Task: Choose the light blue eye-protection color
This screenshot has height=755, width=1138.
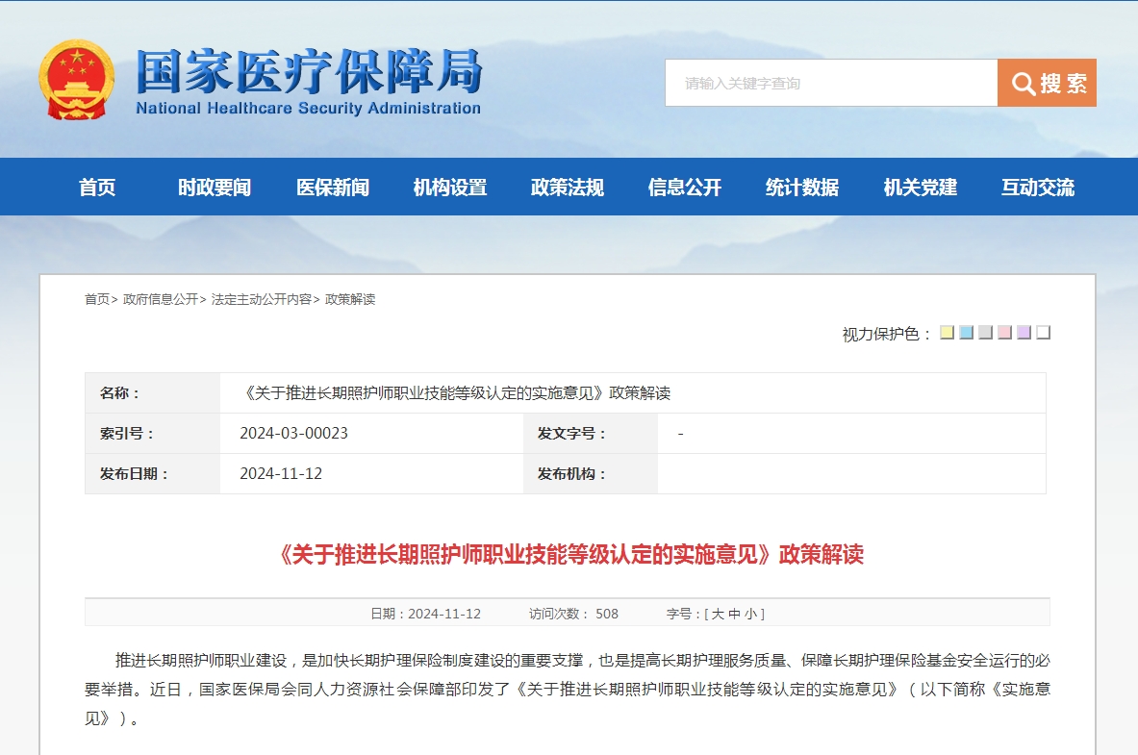Action: coord(967,333)
